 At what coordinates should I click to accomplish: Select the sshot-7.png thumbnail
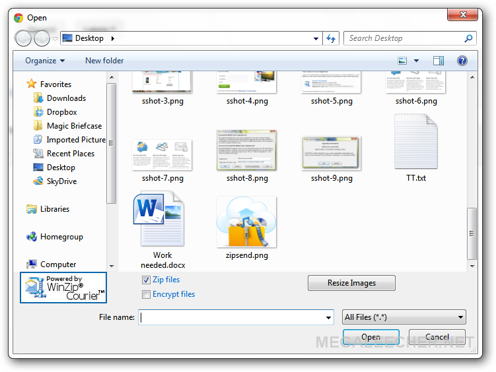162,155
